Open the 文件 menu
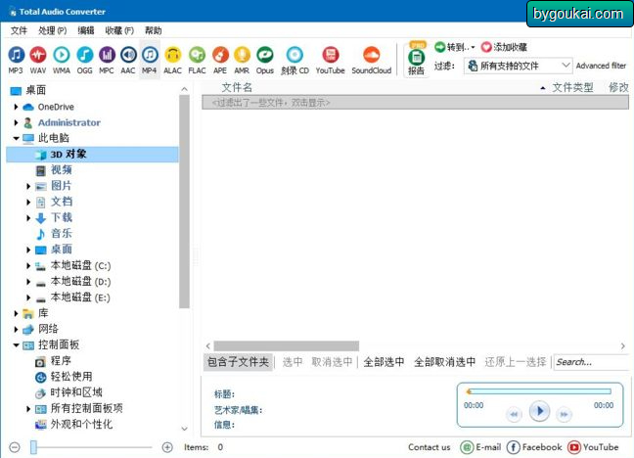 click(19, 30)
